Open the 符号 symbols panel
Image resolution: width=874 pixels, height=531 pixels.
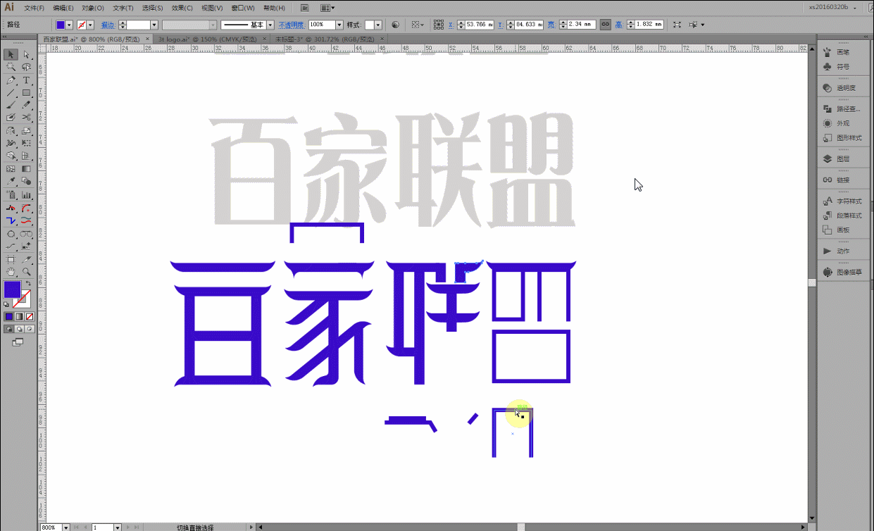point(842,66)
